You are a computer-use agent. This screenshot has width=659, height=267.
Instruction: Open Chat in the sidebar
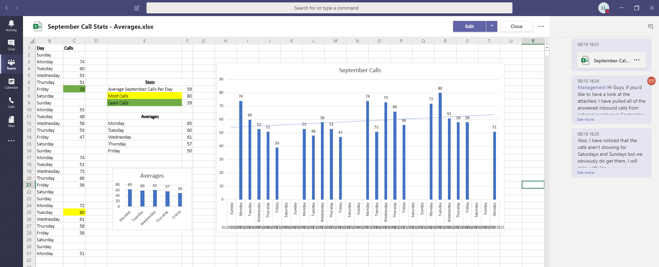pyautogui.click(x=11, y=45)
